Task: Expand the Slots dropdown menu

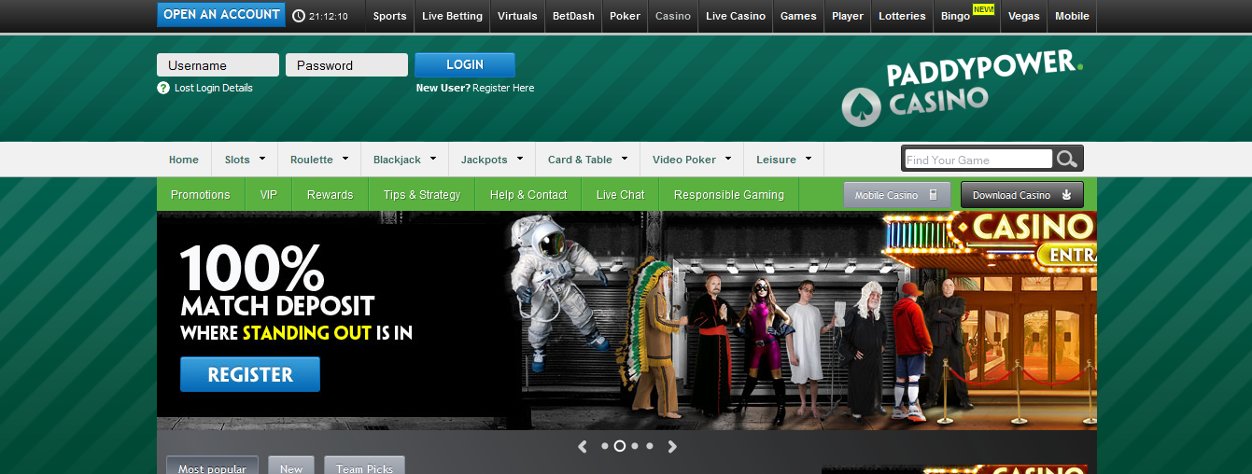Action: coord(245,160)
